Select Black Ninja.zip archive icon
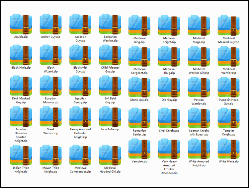 [x=21, y=55]
